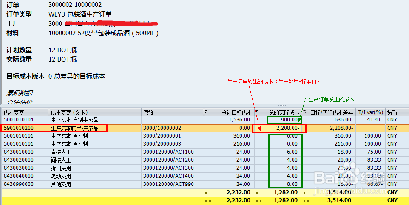Click actual cost 6.00 for 直接人工

[292, 152]
